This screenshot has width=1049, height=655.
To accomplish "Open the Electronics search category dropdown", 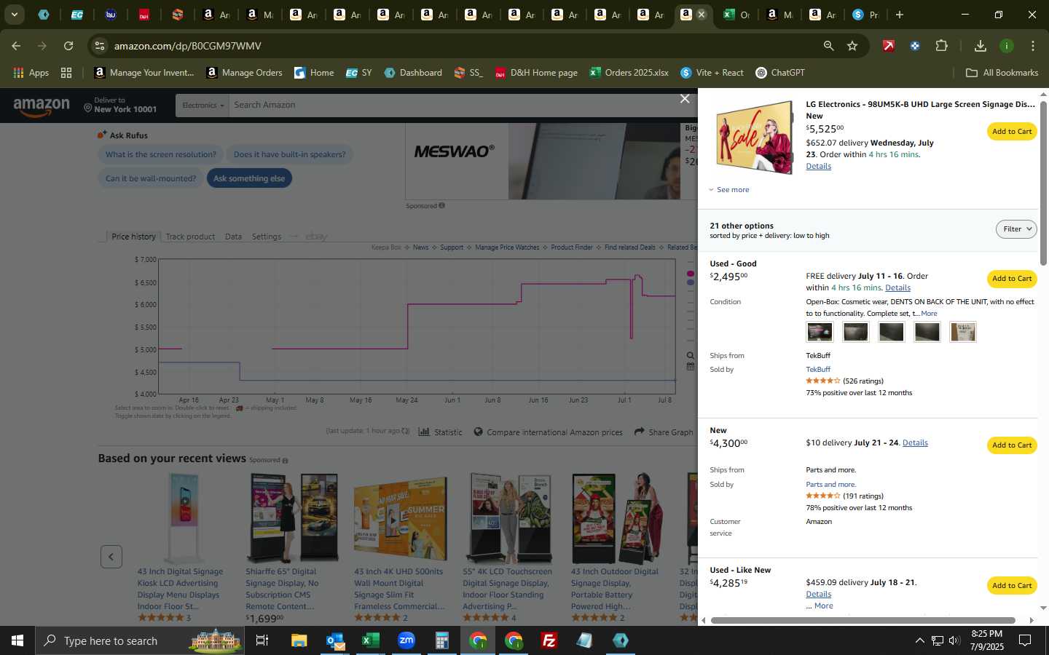I will pos(203,106).
